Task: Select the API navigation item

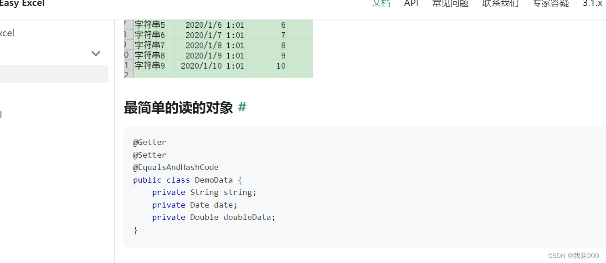Action: pos(411,3)
